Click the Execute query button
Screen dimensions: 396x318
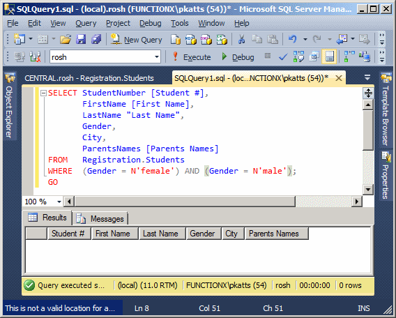coord(192,57)
